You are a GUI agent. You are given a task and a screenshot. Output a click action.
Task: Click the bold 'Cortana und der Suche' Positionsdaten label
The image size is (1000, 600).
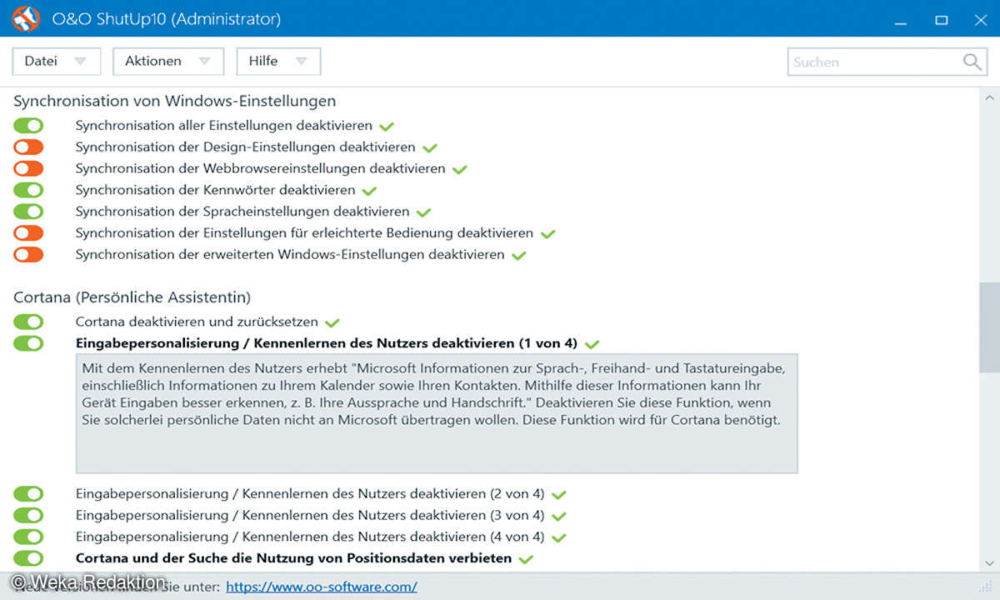tap(293, 558)
